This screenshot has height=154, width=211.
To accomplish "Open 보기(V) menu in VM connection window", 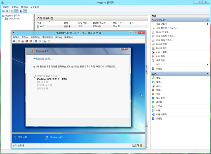I will pos(58,37).
